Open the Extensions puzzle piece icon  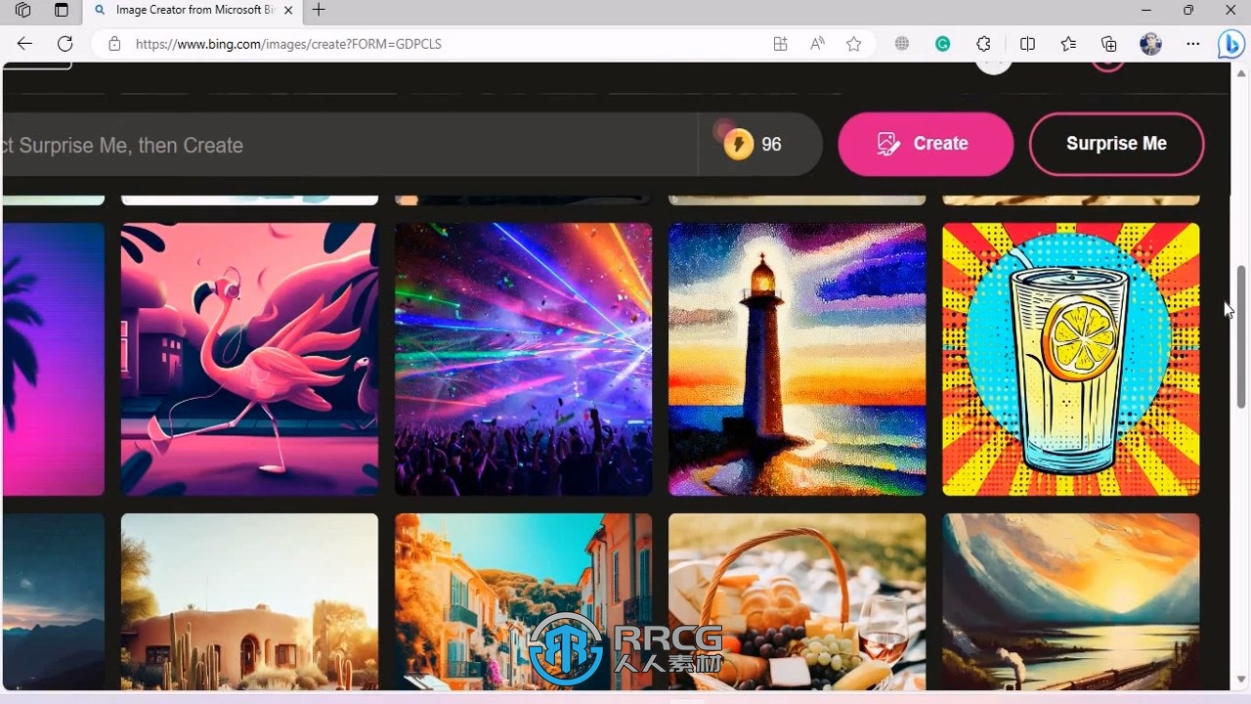point(984,44)
